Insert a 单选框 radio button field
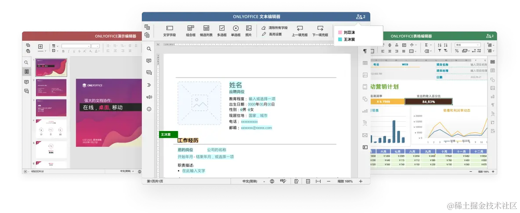The width and height of the screenshot is (520, 213). pyautogui.click(x=236, y=31)
